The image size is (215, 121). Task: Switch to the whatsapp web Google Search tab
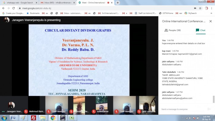20,2
